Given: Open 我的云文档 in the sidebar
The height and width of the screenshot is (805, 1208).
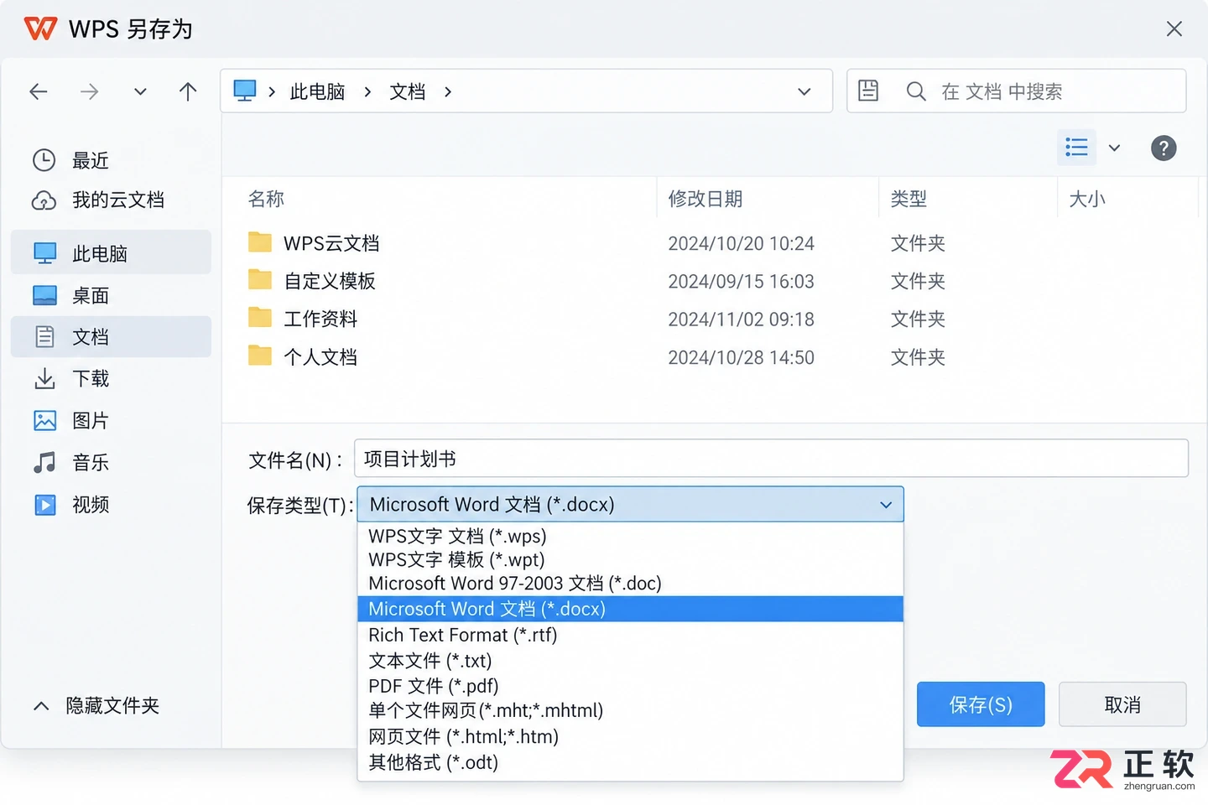Looking at the screenshot, I should 111,200.
